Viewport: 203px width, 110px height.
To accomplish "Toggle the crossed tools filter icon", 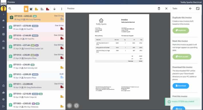I will (x=31, y=9).
